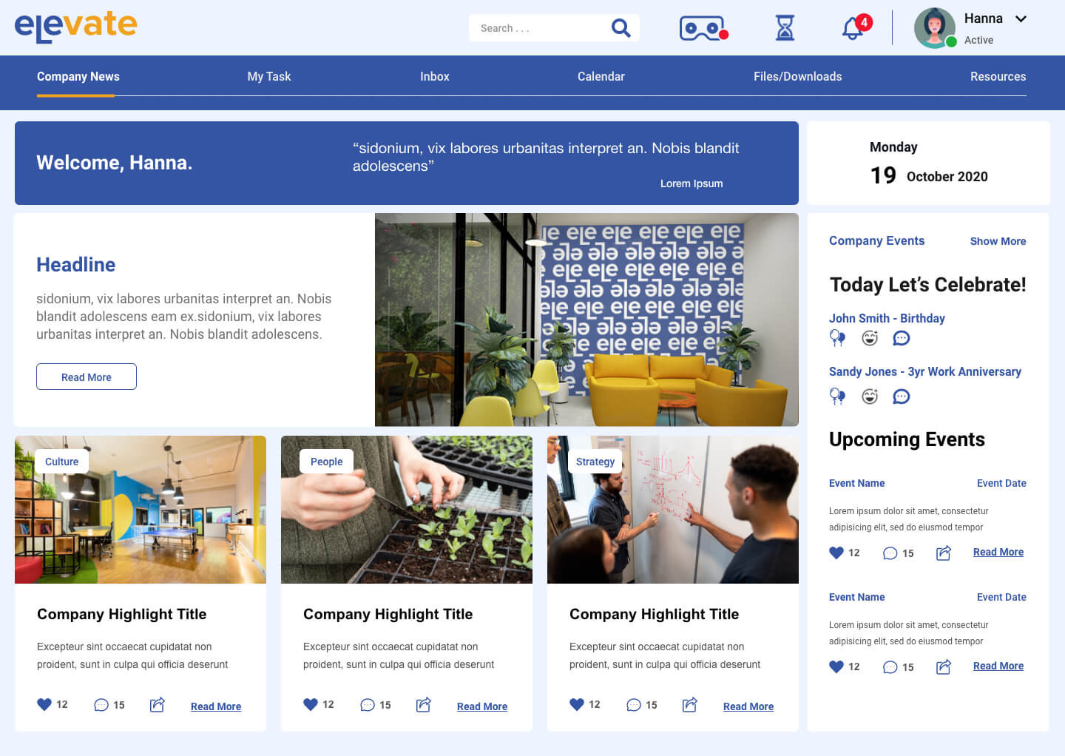Expand Hanna's profile dropdown chevron
This screenshot has width=1065, height=756.
coord(1021,18)
